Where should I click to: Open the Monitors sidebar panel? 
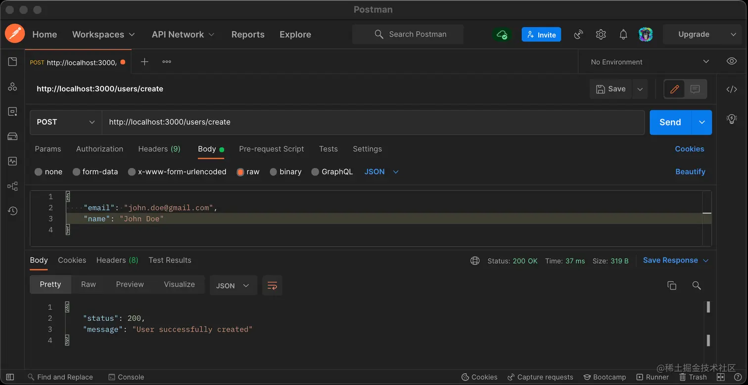tap(12, 161)
